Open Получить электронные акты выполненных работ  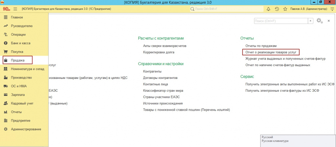click(290, 84)
